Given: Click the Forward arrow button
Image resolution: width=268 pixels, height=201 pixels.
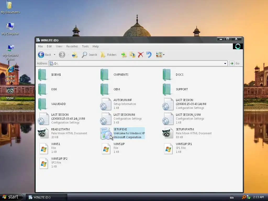Looking at the screenshot, I should pos(62,55).
